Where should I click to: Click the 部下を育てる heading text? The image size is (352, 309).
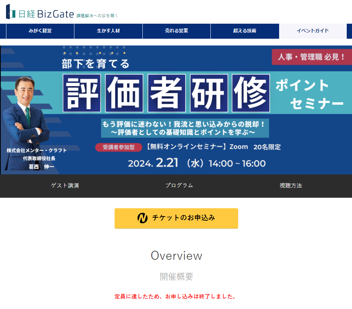(x=96, y=64)
